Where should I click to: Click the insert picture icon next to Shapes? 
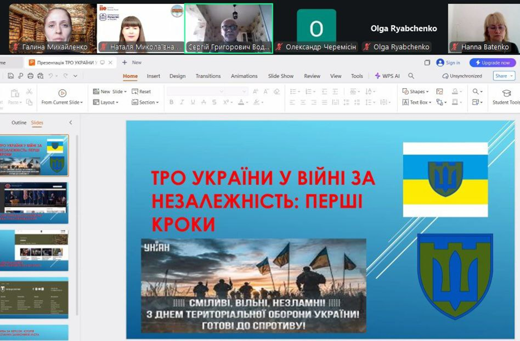440,92
